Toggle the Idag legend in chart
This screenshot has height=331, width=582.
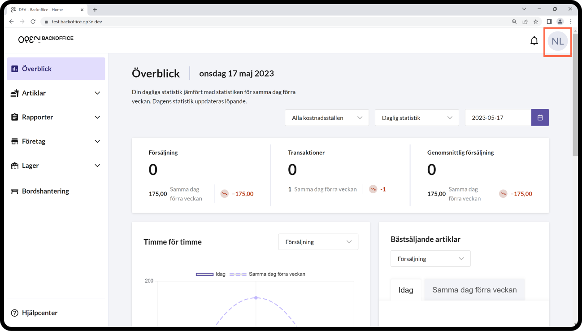(x=211, y=274)
